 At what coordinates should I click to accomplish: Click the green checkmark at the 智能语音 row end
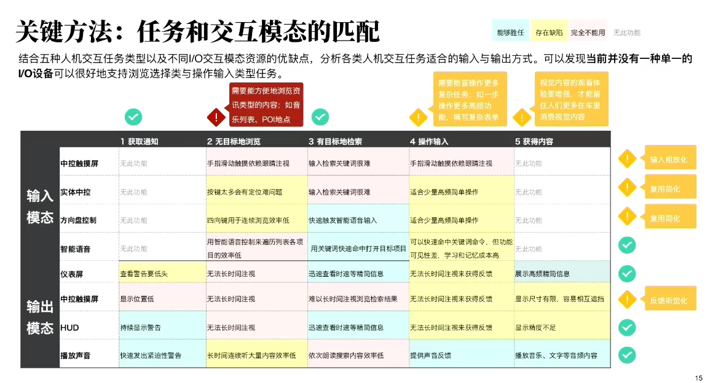click(626, 246)
